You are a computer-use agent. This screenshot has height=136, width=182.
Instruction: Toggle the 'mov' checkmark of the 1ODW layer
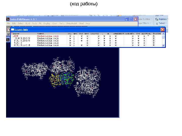pyautogui.click(x=87, y=36)
